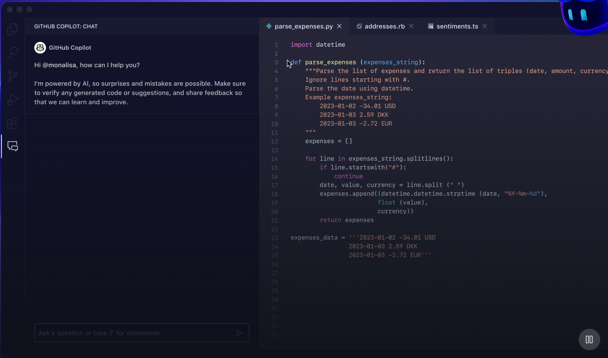Click the @monalisa mention in chat
The height and width of the screenshot is (358, 608).
pyautogui.click(x=60, y=65)
